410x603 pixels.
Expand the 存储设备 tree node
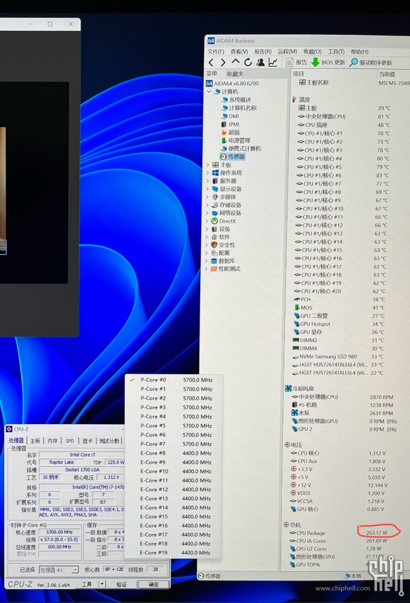click(x=207, y=205)
